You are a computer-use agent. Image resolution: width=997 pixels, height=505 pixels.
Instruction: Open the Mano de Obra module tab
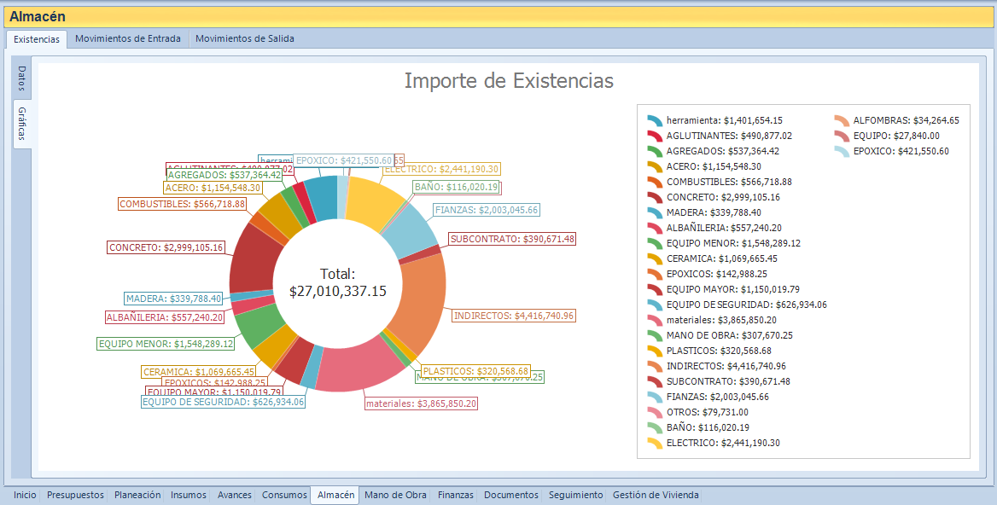tap(395, 495)
